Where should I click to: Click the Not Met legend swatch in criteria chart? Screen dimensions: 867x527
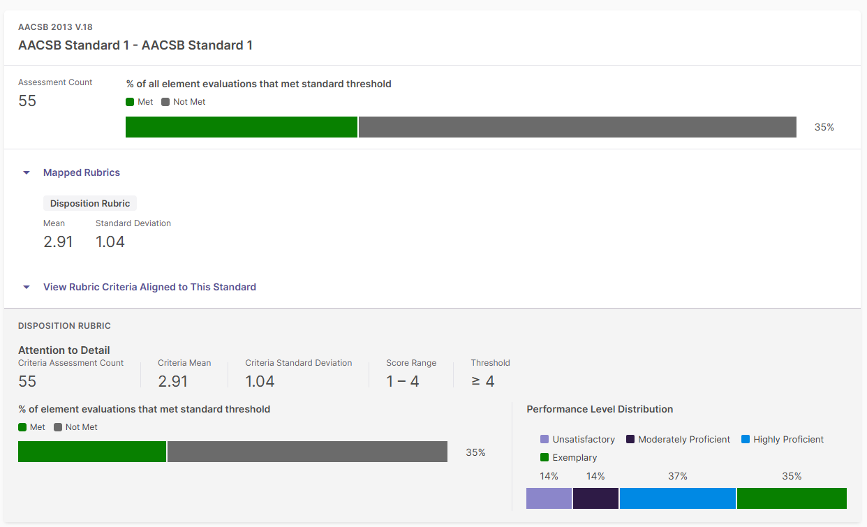click(58, 427)
